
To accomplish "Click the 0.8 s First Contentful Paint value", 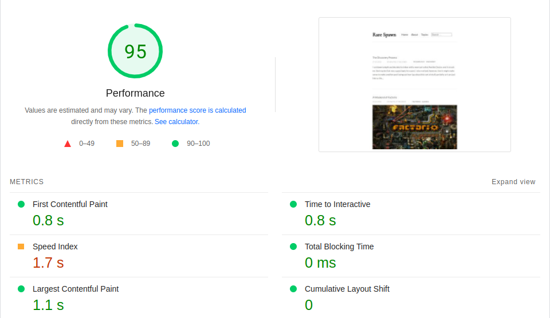I will pos(48,221).
